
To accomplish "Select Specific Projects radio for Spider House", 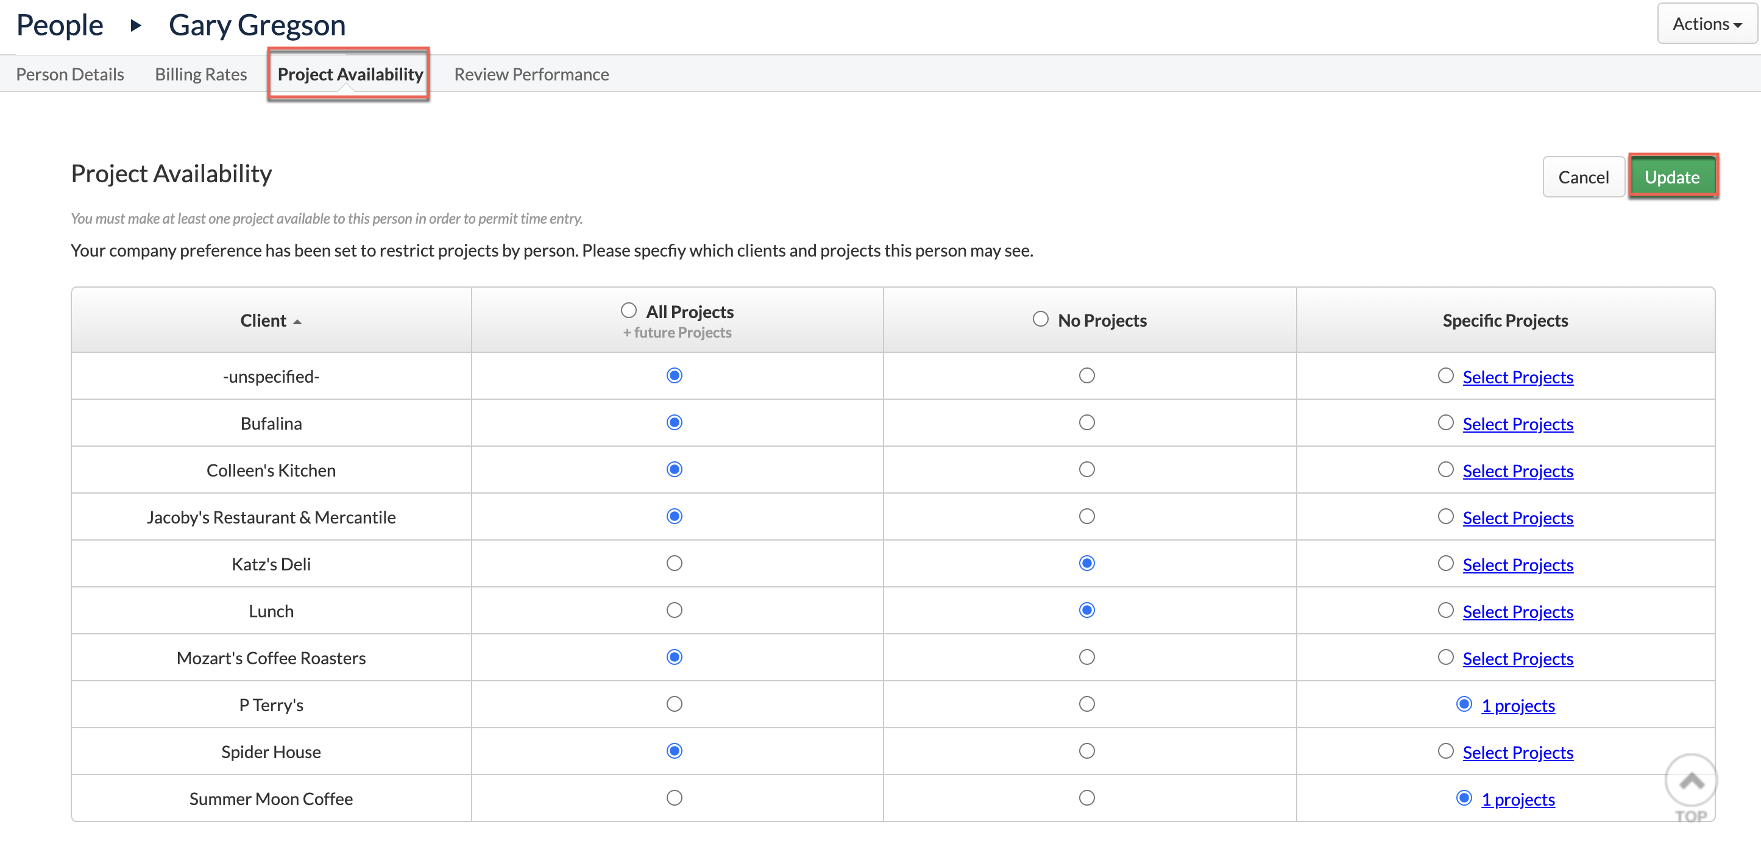I will [x=1445, y=751].
